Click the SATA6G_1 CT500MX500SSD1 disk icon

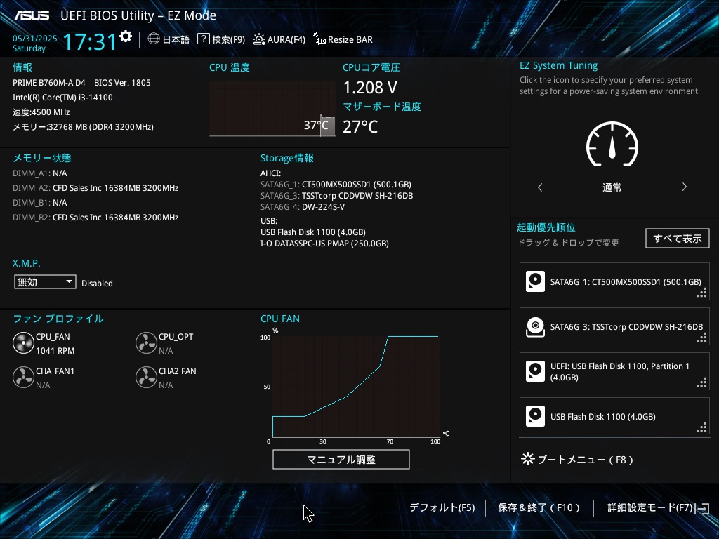[x=535, y=281]
